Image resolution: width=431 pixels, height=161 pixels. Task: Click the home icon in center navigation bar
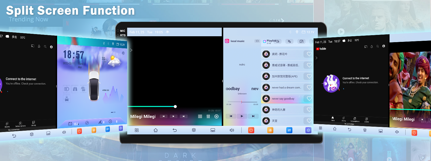pyautogui.click(x=156, y=130)
